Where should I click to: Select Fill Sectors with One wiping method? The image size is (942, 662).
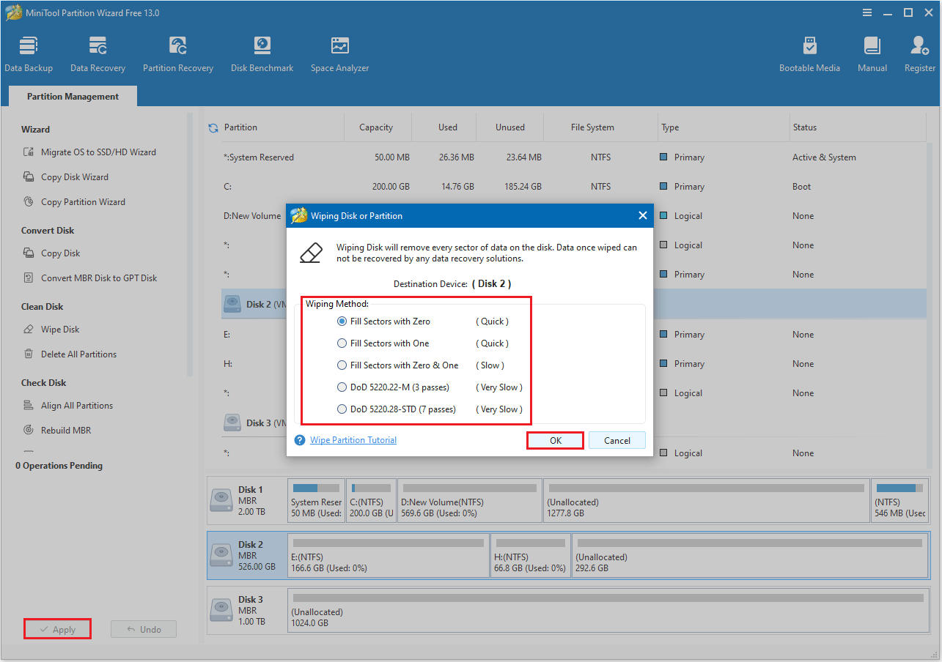click(342, 343)
